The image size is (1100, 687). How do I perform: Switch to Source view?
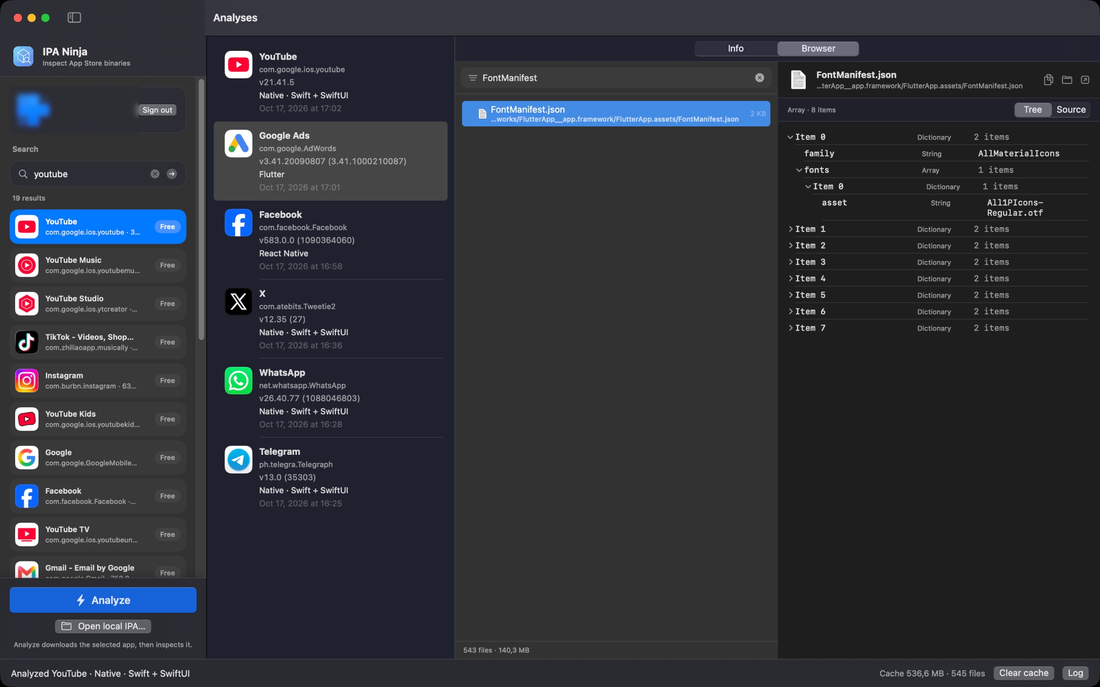tap(1071, 109)
